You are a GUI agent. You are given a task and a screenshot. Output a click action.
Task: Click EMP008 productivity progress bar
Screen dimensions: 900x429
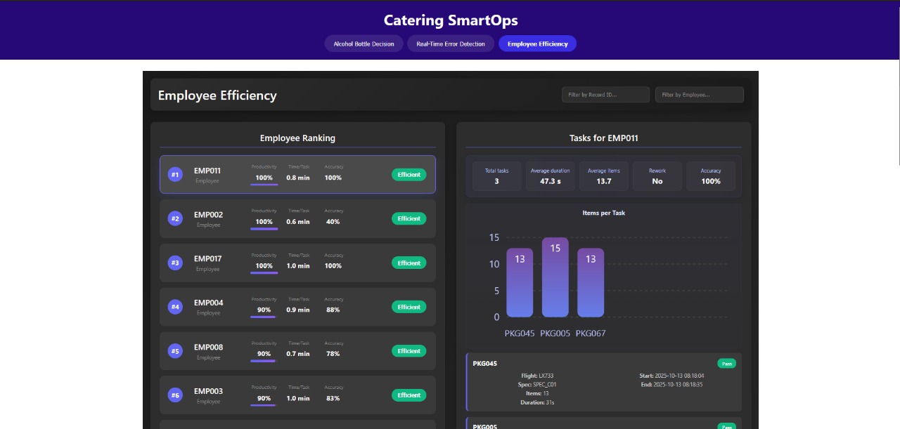click(264, 361)
